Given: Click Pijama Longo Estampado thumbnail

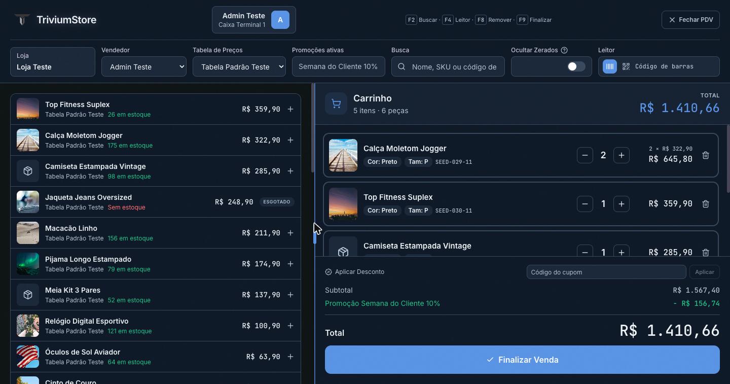Looking at the screenshot, I should (28, 264).
